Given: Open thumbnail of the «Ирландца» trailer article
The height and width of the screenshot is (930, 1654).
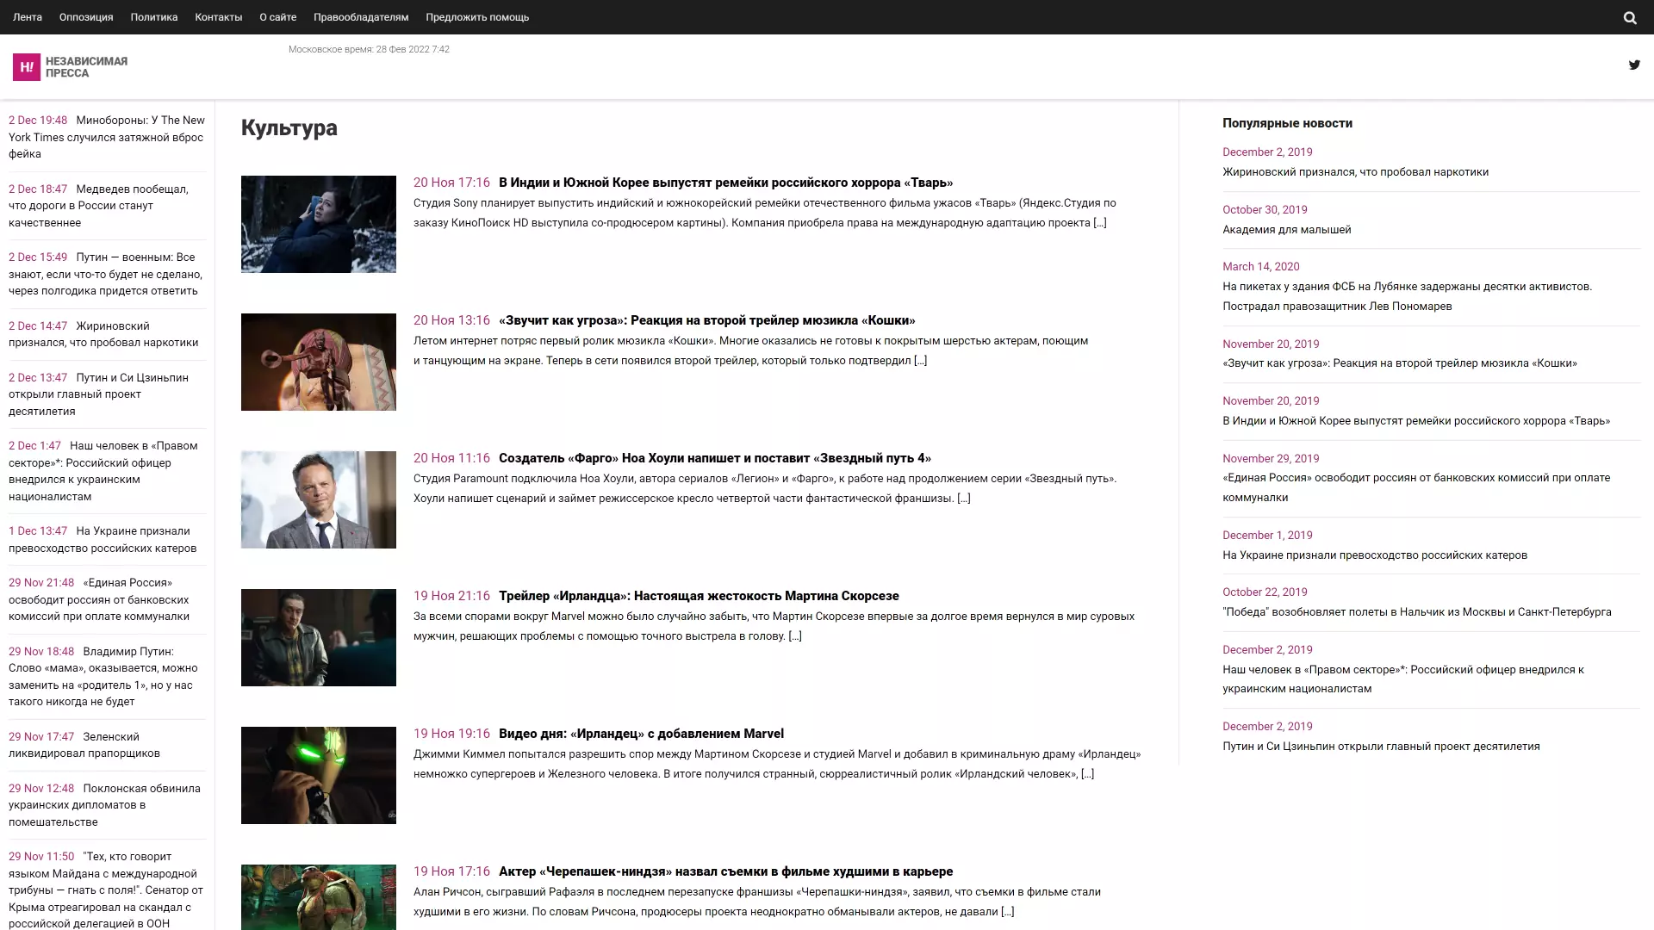Looking at the screenshot, I should (319, 637).
